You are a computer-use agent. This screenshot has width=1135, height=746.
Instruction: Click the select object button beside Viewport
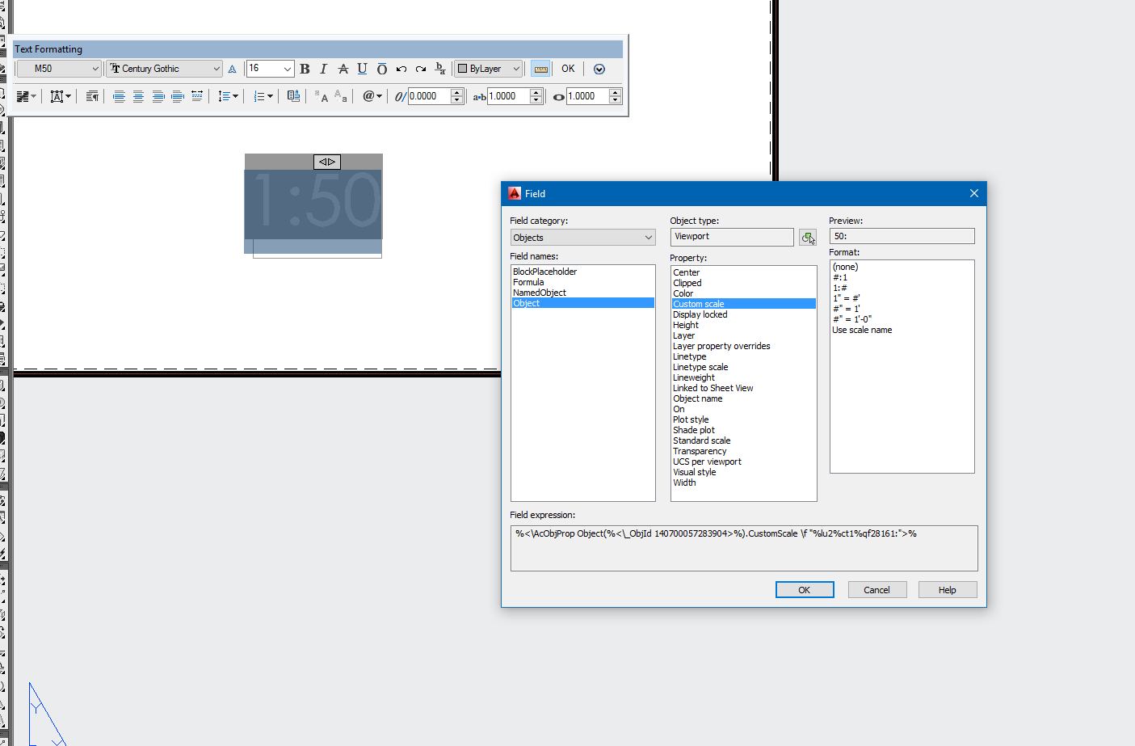pos(808,237)
